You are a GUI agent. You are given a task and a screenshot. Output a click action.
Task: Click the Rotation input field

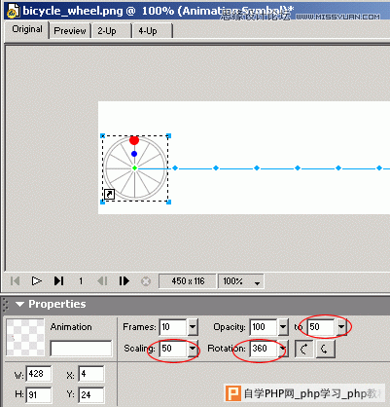(x=264, y=349)
